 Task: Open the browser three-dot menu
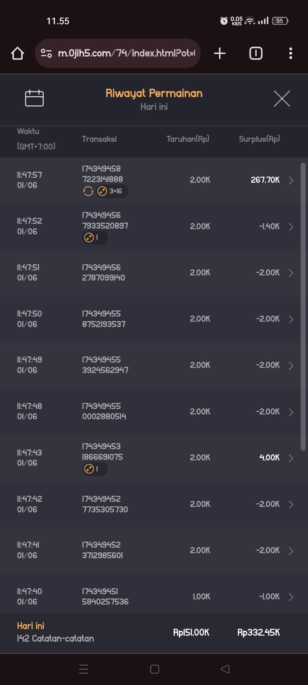tap(290, 54)
